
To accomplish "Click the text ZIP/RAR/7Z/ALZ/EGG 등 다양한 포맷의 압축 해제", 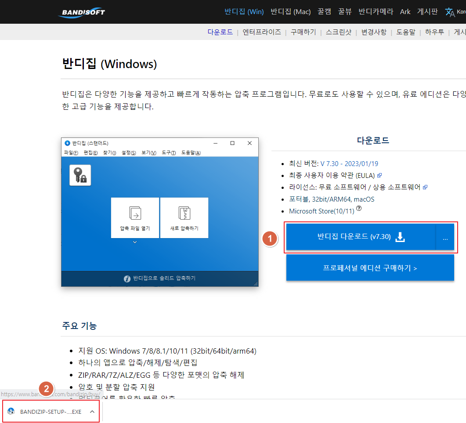I will (161, 375).
